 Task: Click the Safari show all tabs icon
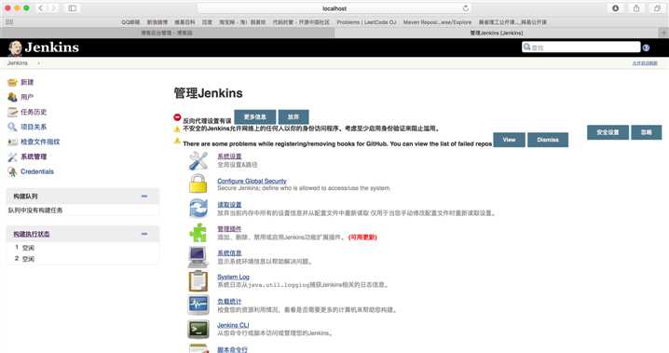point(657,8)
